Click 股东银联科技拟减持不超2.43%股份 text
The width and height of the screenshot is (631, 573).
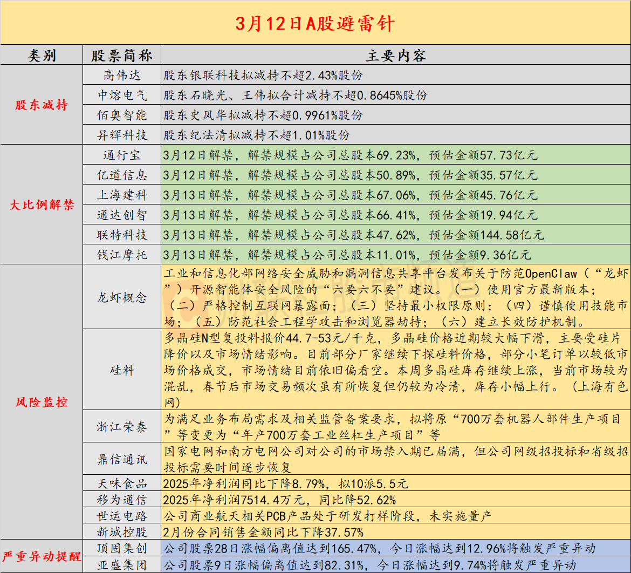[x=263, y=76]
